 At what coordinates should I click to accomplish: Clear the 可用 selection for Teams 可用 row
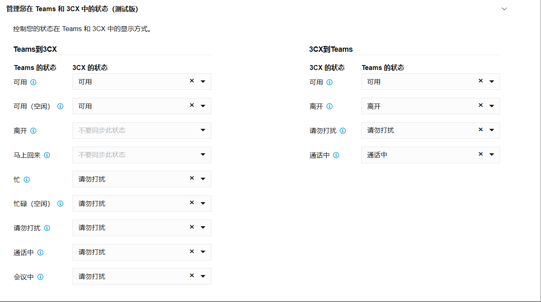coord(192,81)
